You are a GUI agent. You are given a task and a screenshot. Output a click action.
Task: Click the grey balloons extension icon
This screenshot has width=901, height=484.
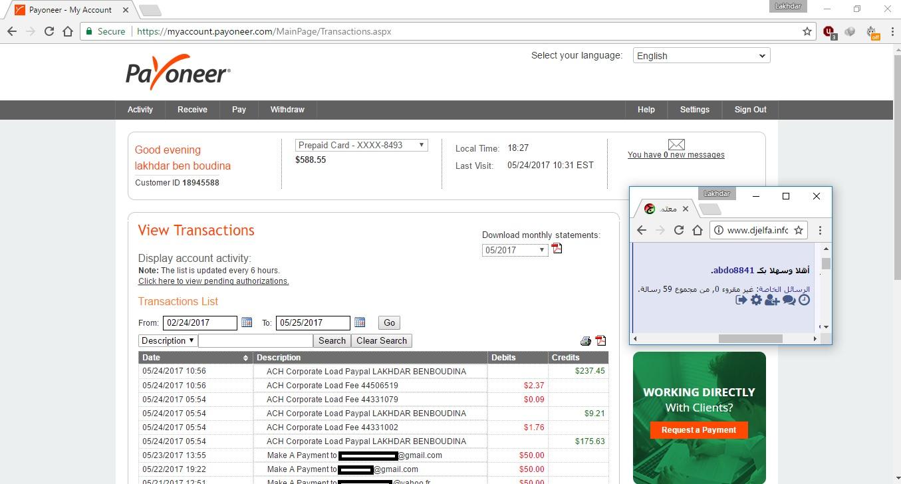tap(850, 31)
